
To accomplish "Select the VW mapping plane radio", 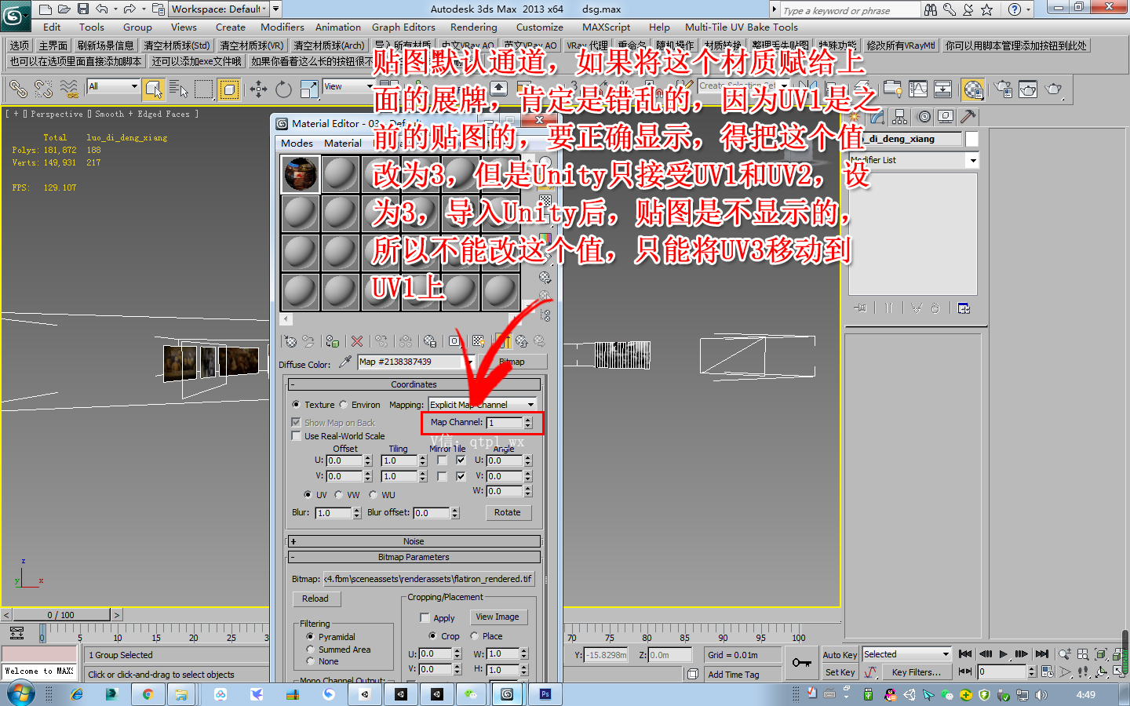I will pyautogui.click(x=338, y=495).
